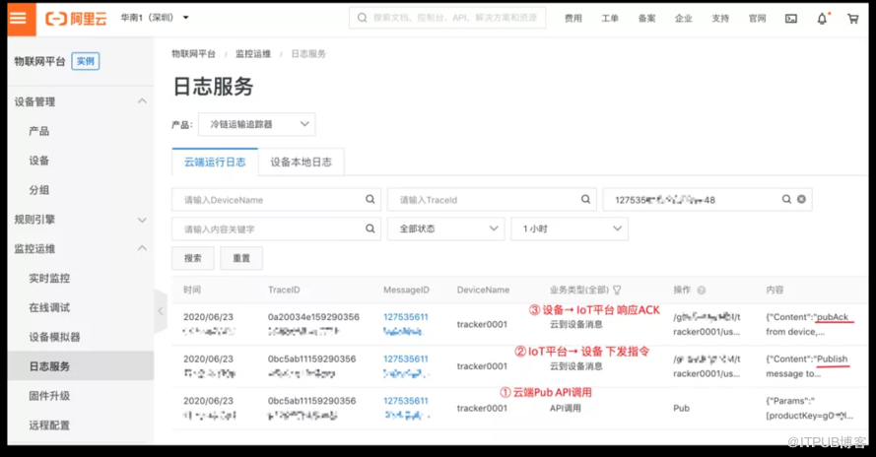This screenshot has height=457, width=876.
Task: Open the 1小时 time range dropdown
Action: (569, 228)
